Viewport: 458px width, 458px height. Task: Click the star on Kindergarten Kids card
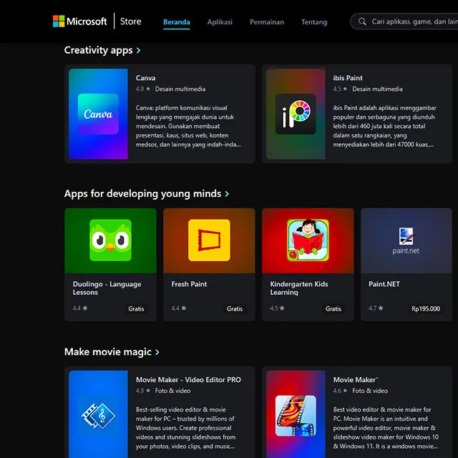282,308
